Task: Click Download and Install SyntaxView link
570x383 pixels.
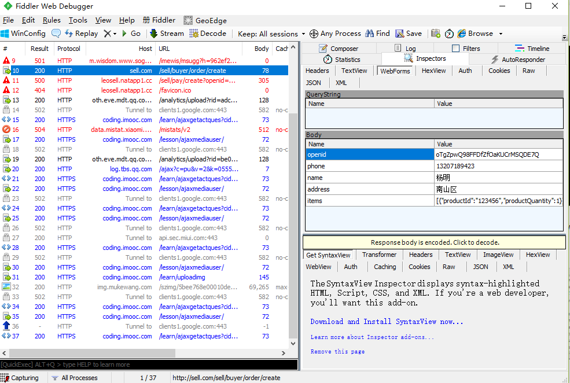Action: tap(387, 322)
